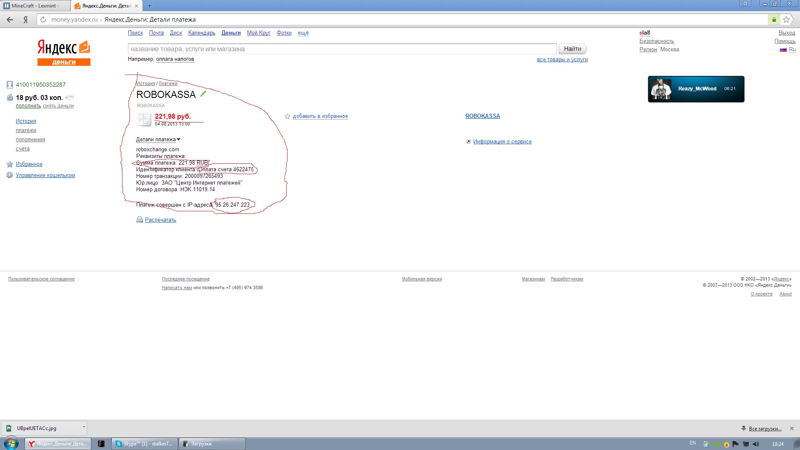Open История in the left sidebar
This screenshot has width=800, height=450.
[26, 121]
